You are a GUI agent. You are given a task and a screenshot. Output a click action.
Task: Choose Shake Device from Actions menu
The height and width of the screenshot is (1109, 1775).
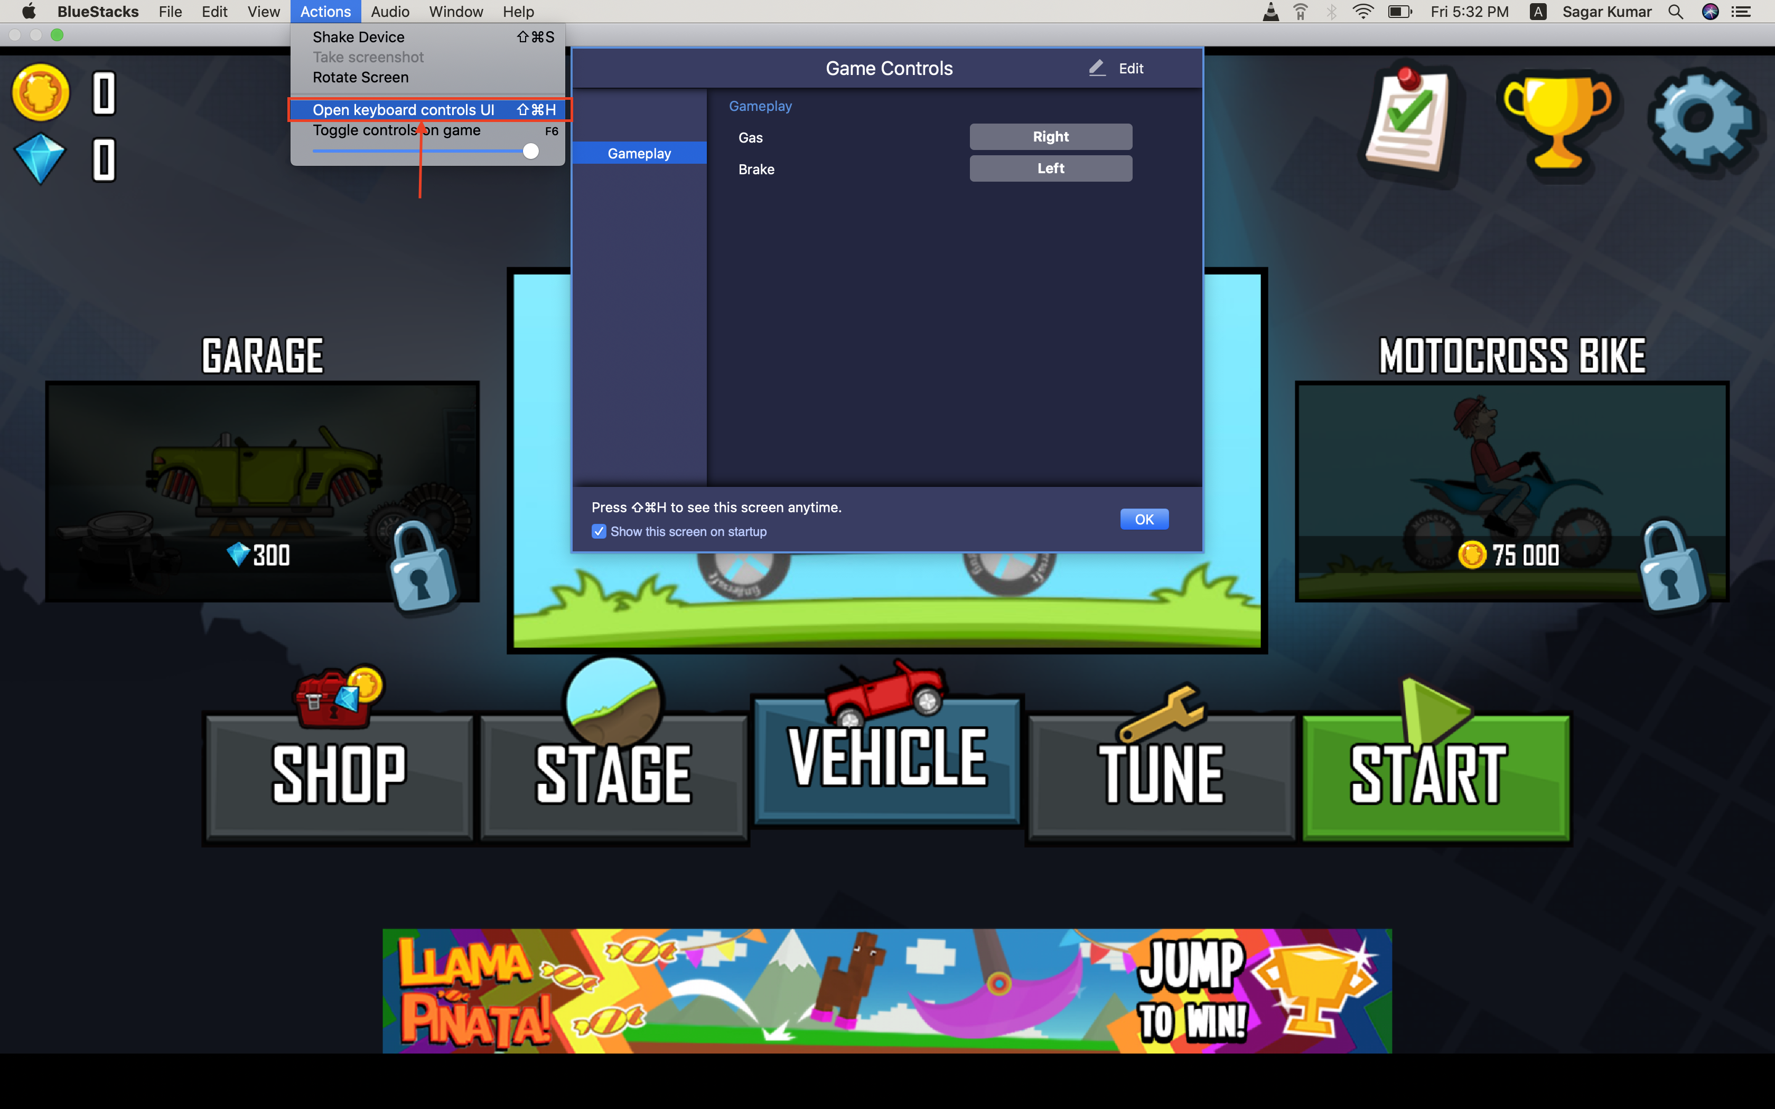pos(427,36)
